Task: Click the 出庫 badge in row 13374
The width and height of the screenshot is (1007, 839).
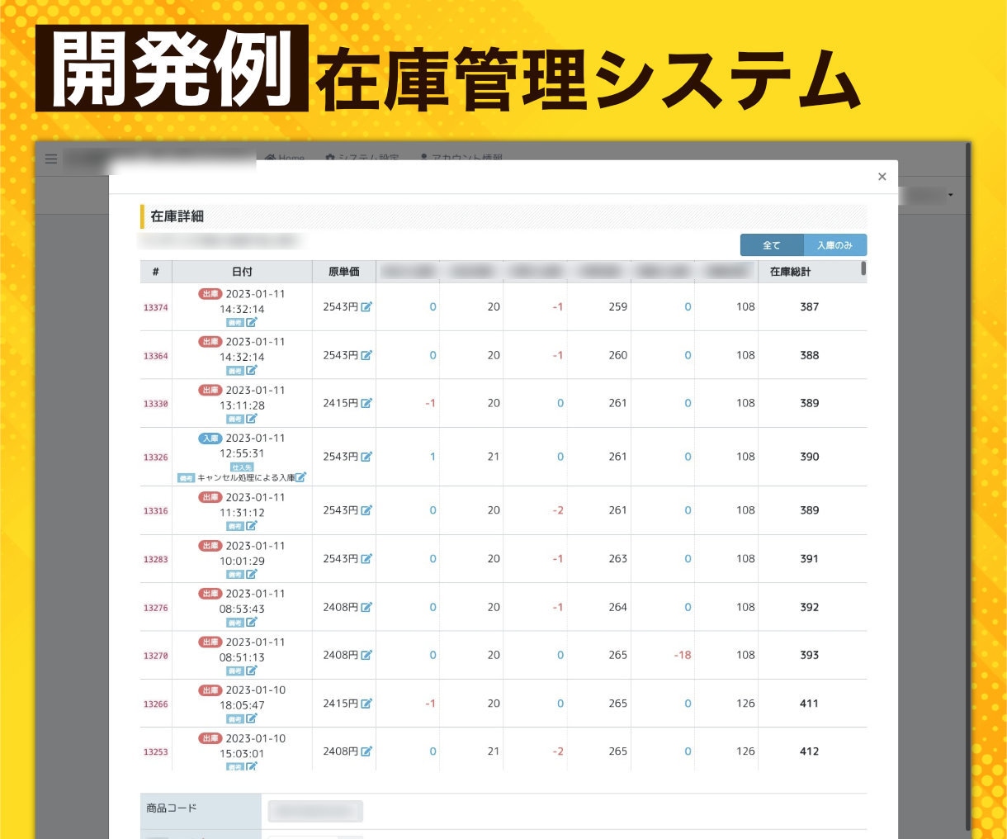Action: pos(210,294)
